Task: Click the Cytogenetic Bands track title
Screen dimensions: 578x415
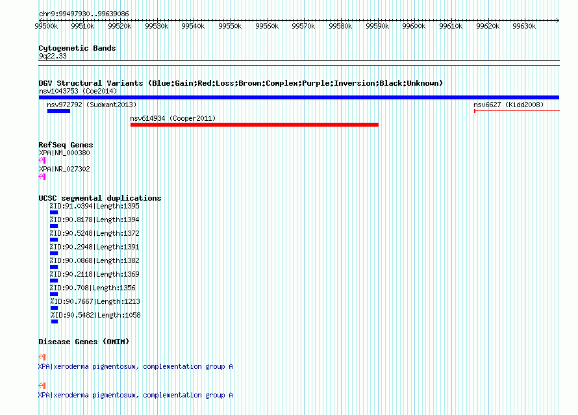Action: (x=77, y=48)
